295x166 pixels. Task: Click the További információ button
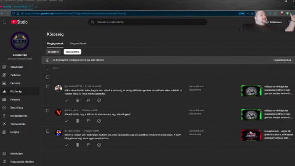tap(282, 60)
